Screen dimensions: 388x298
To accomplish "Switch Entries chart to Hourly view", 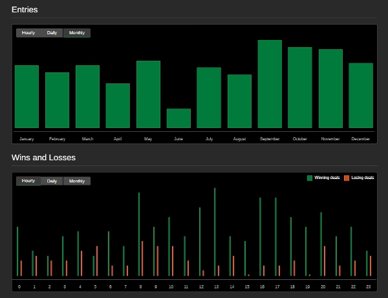I will coord(28,33).
